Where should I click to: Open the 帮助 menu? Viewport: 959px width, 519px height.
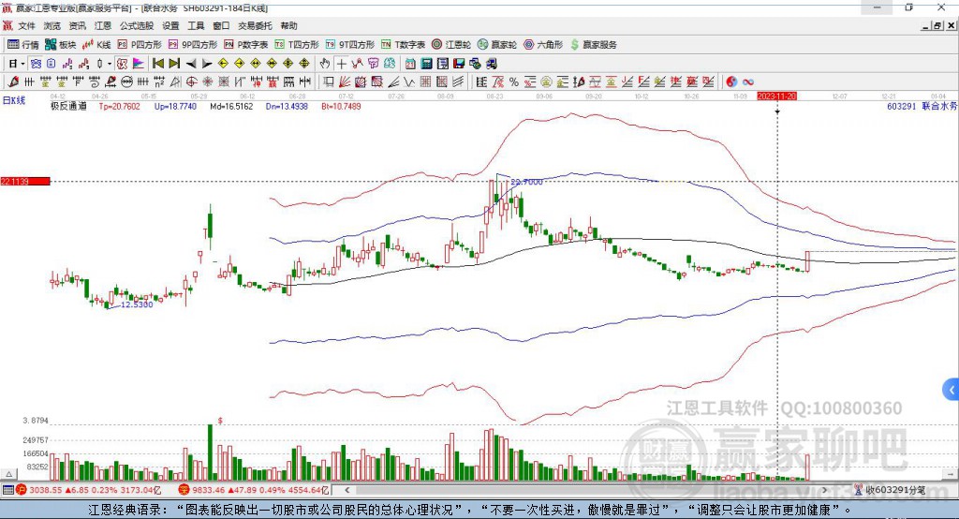288,25
